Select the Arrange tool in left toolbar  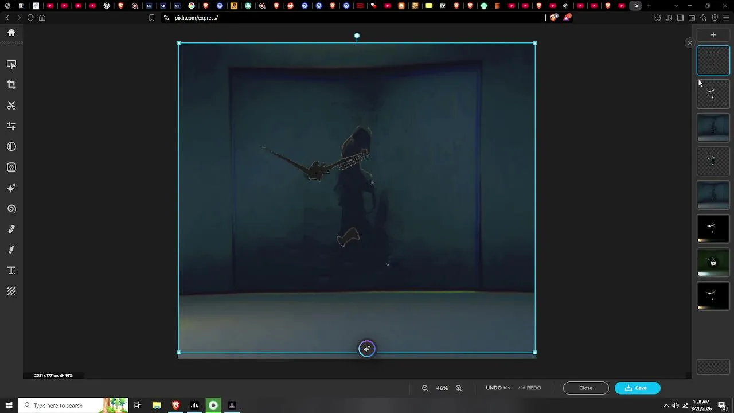11,64
